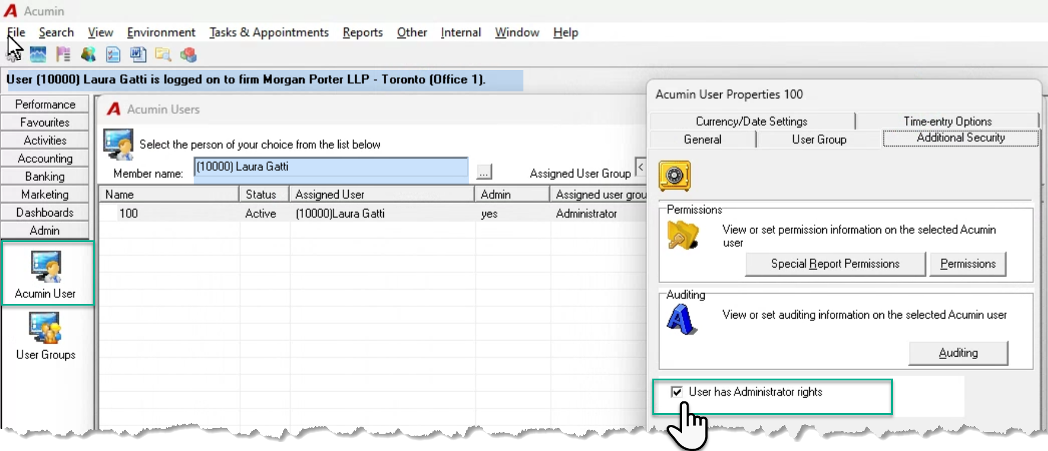
Task: Open the Environment menu
Action: click(x=161, y=32)
